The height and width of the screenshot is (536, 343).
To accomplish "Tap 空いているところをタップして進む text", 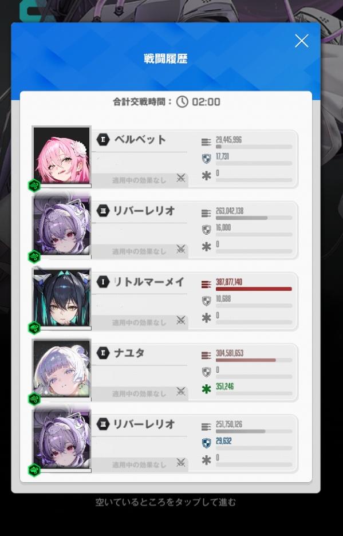I will pyautogui.click(x=165, y=502).
